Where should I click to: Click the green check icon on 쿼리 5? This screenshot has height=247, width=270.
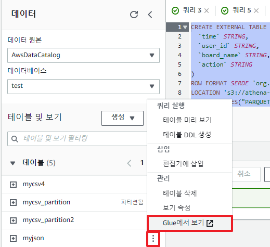(x=225, y=11)
